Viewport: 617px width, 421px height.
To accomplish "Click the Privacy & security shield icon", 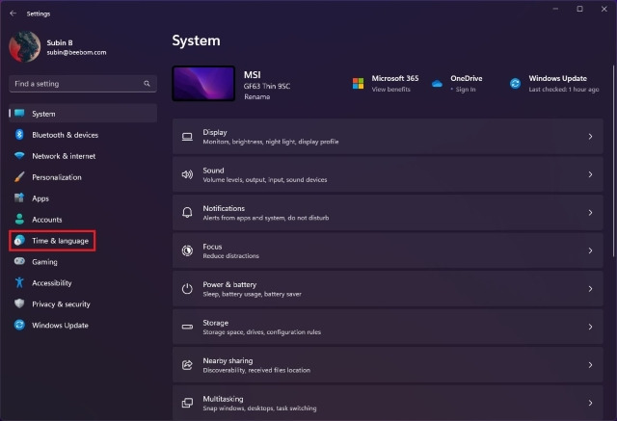I will tap(19, 303).
